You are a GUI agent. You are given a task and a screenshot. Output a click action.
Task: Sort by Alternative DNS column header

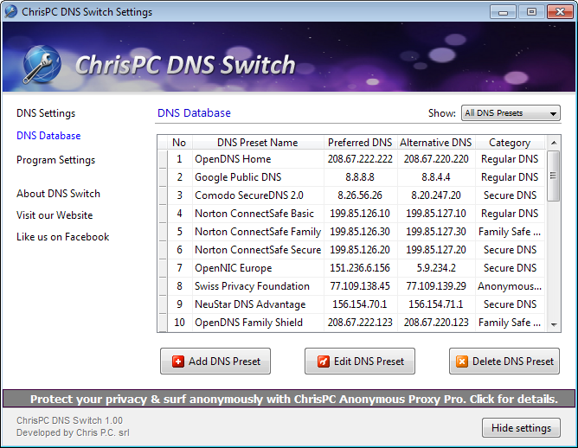436,143
